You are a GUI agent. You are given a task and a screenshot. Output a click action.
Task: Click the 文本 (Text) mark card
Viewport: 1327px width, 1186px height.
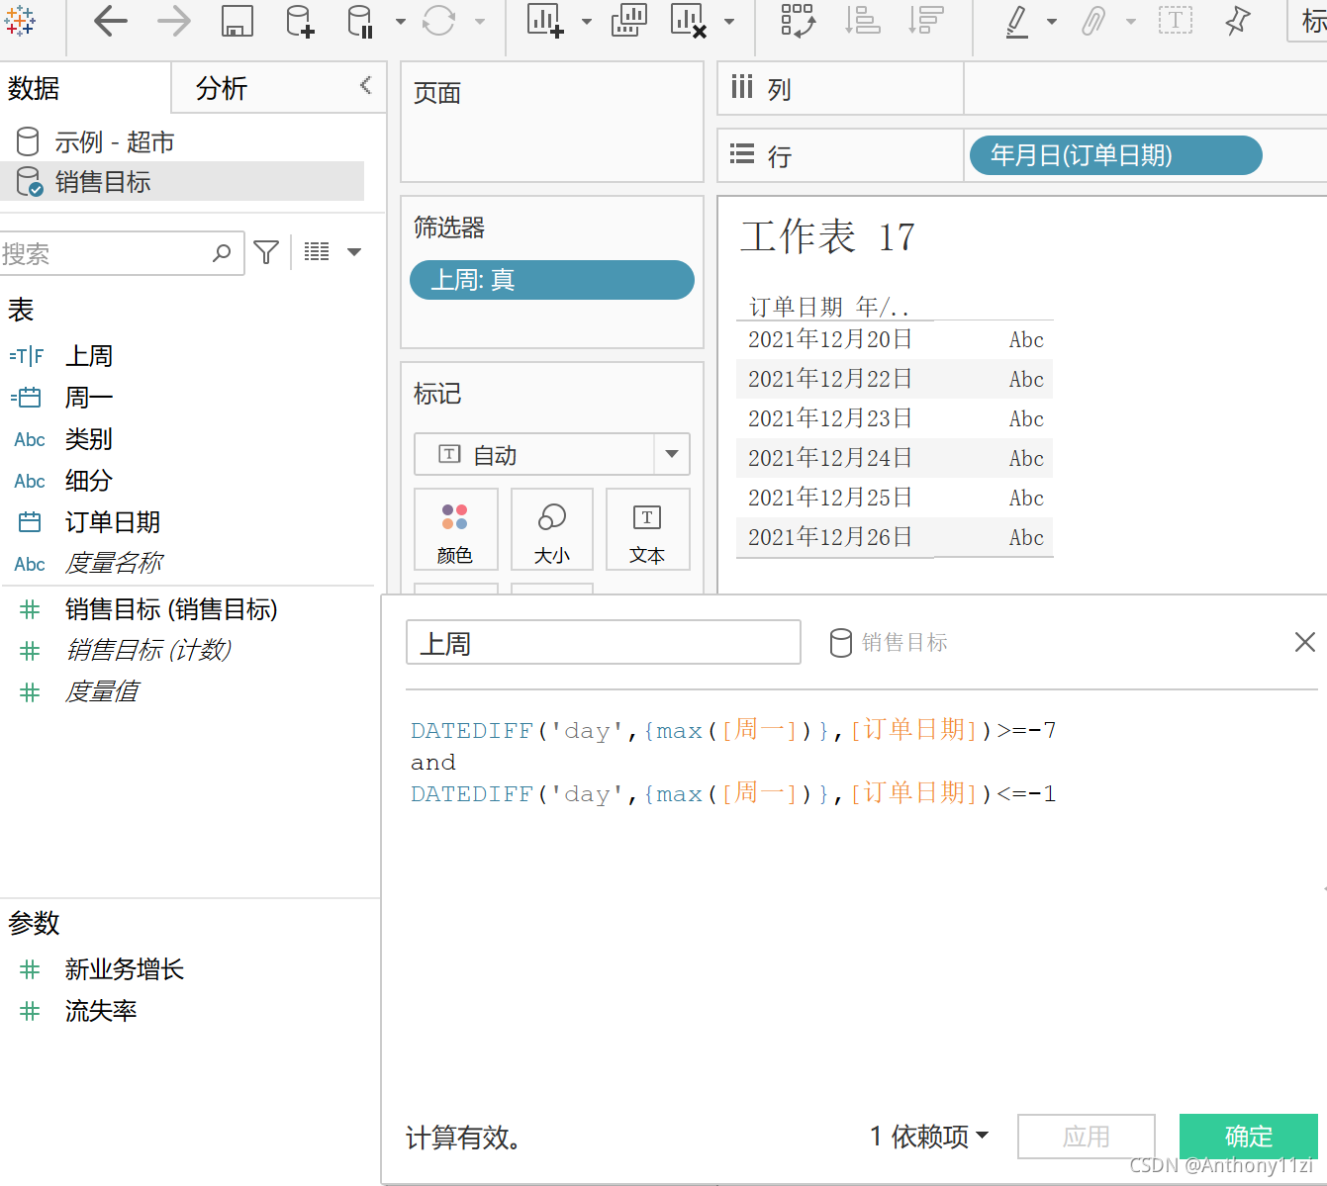(x=647, y=529)
